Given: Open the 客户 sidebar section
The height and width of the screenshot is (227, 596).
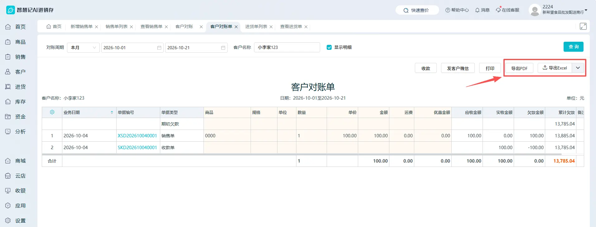Looking at the screenshot, I should tap(16, 72).
